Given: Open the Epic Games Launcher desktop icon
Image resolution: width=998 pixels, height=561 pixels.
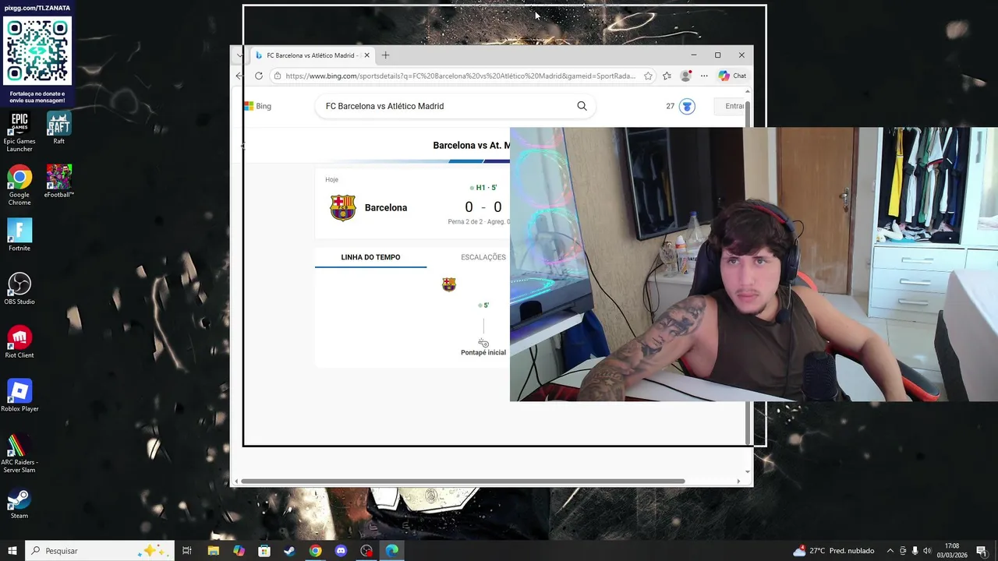Looking at the screenshot, I should (x=19, y=132).
